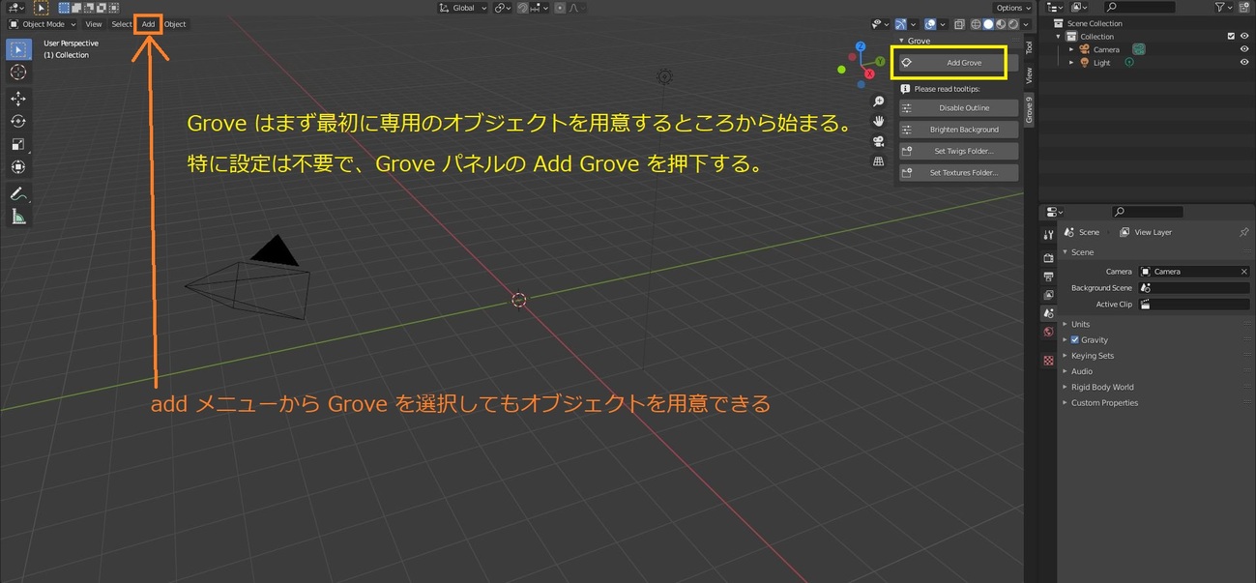Open the Add menu

pyautogui.click(x=148, y=24)
